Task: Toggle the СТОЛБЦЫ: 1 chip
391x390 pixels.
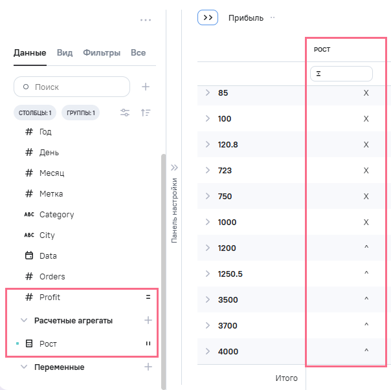Action: 36,113
